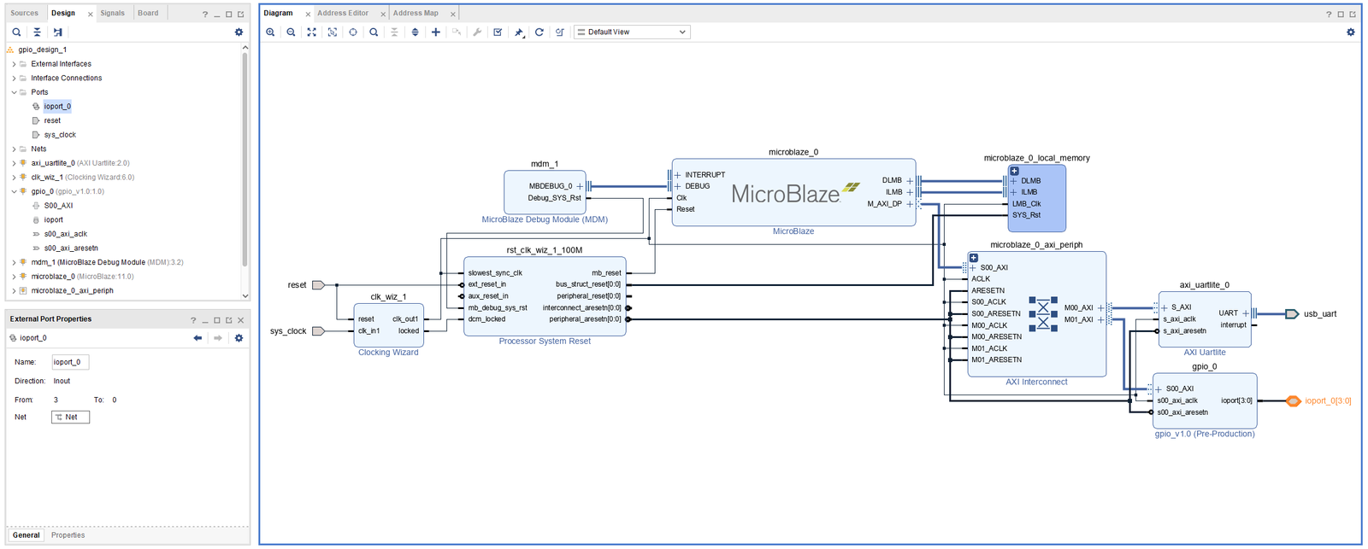Collapse the Ports tree node
1368x549 pixels.
15,92
